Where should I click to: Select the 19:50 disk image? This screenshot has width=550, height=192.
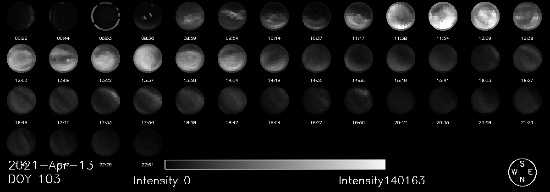coord(358,100)
